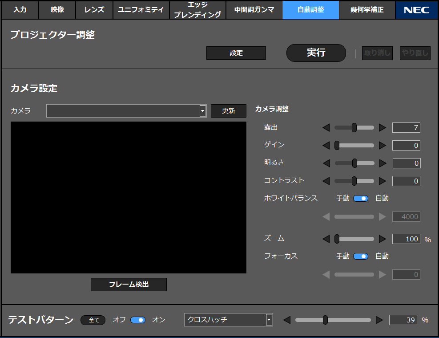This screenshot has width=439, height=338.
Task: Switch to the 幾何学補正 tab
Action: coord(367,10)
